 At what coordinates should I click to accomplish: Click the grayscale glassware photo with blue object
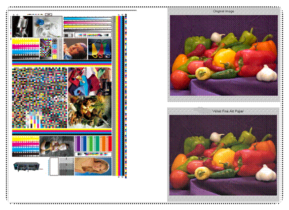47,27
